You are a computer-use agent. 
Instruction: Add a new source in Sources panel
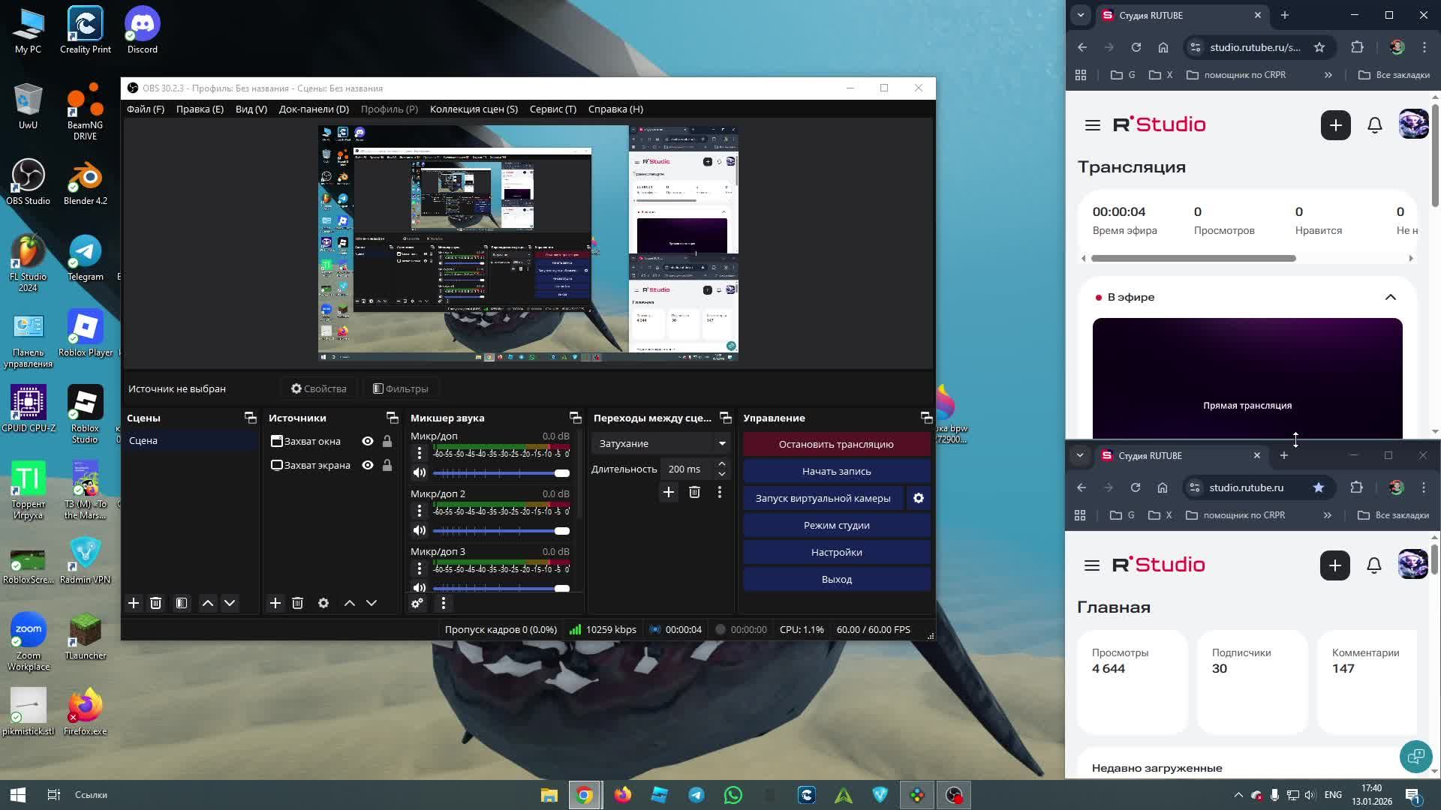(x=275, y=603)
